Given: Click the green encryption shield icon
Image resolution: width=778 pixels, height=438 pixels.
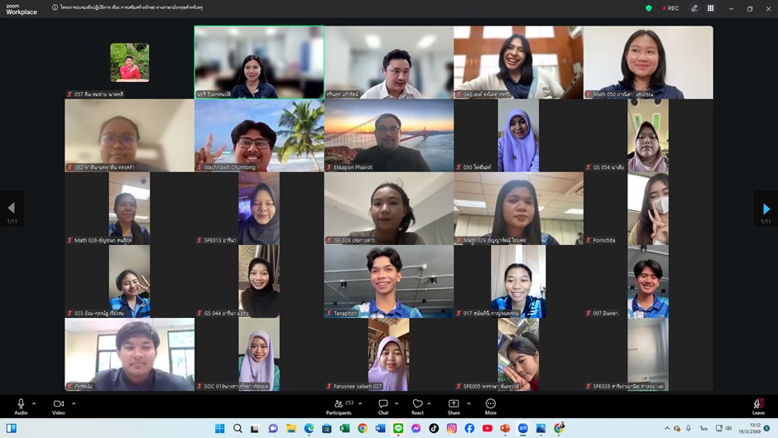Looking at the screenshot, I should coord(649,8).
